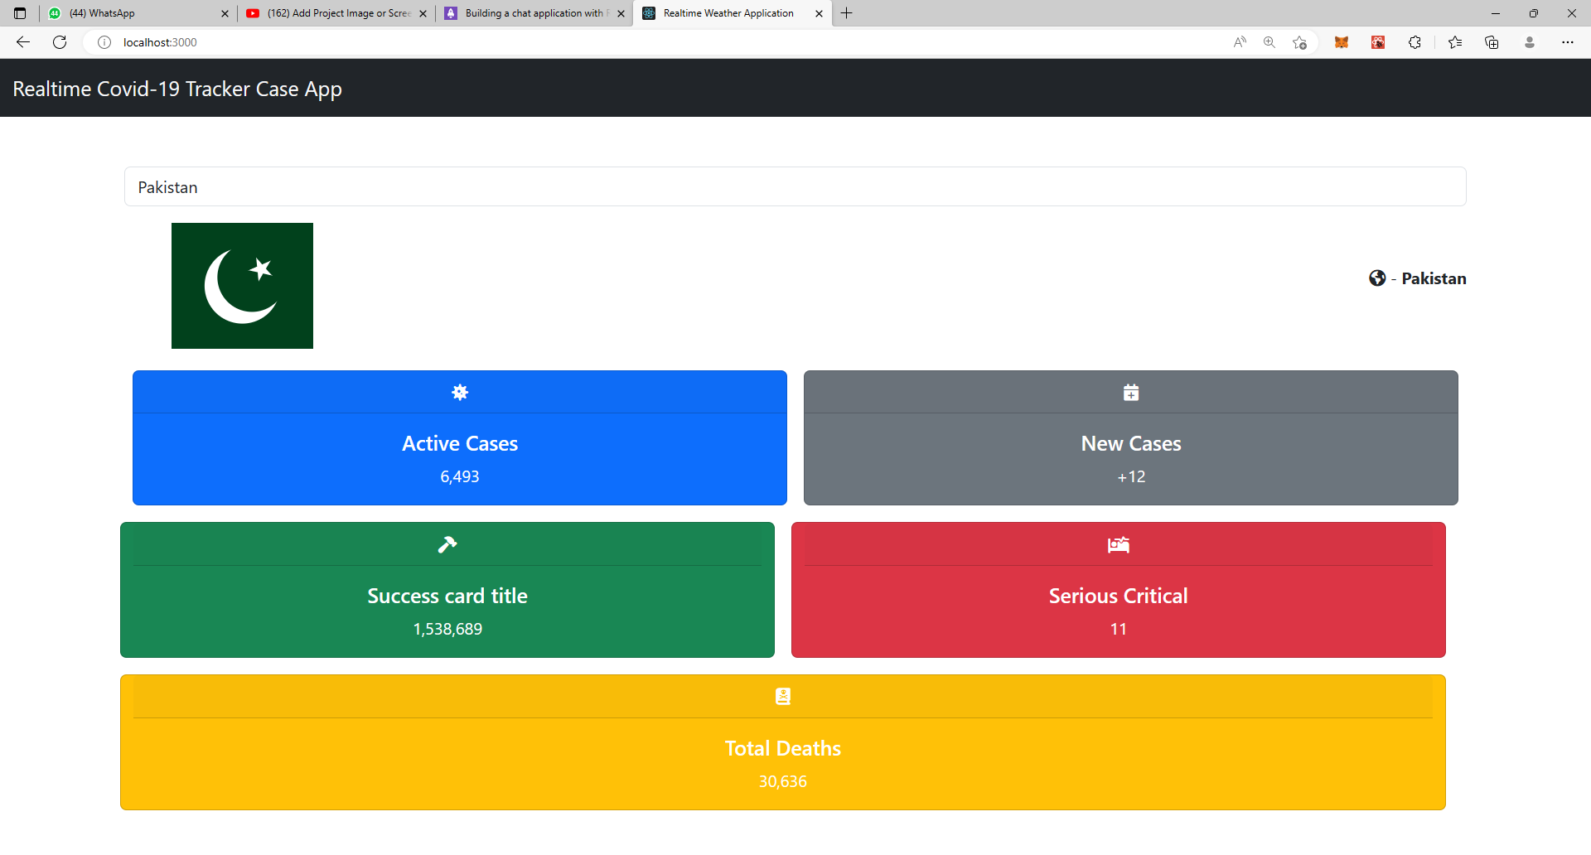Click the hammer icon on Success card

447,544
